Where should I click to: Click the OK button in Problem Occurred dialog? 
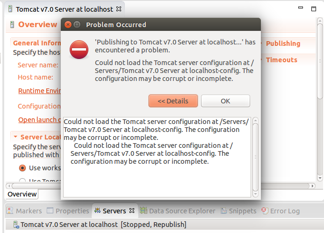(x=225, y=101)
